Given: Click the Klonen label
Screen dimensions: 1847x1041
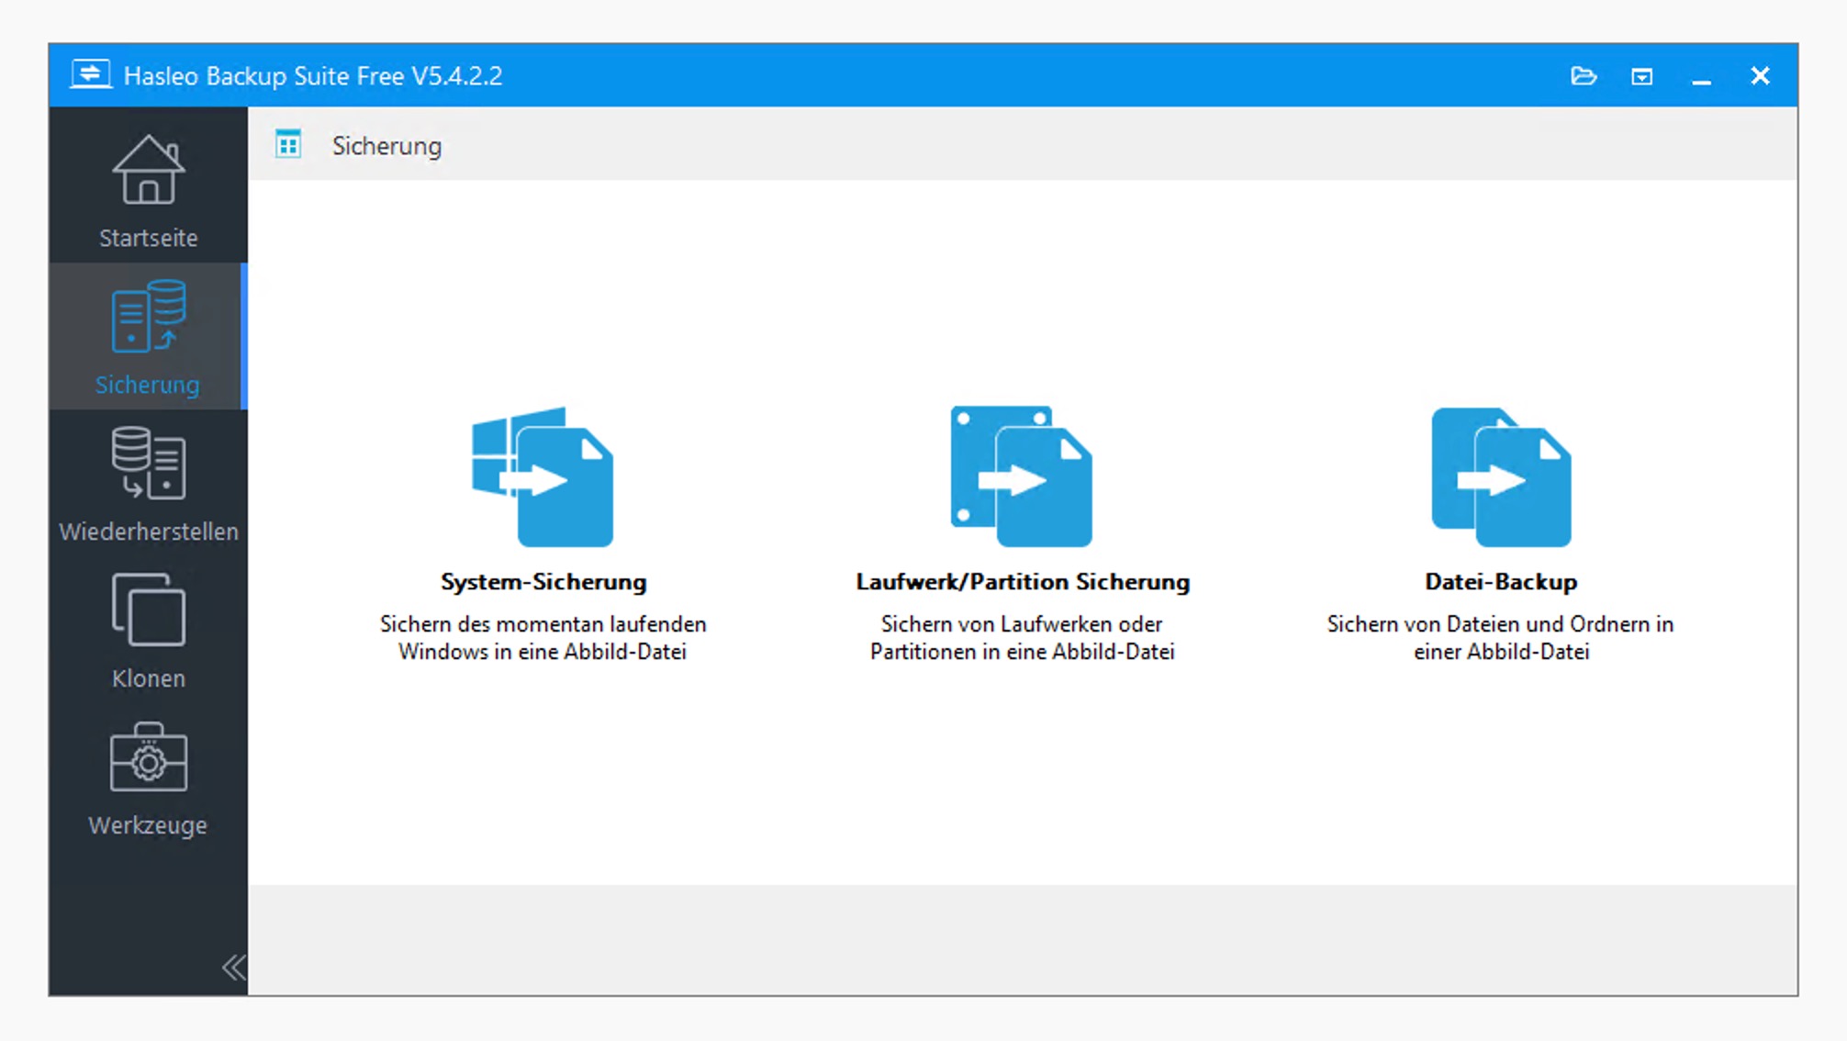Looking at the screenshot, I should coord(148,678).
